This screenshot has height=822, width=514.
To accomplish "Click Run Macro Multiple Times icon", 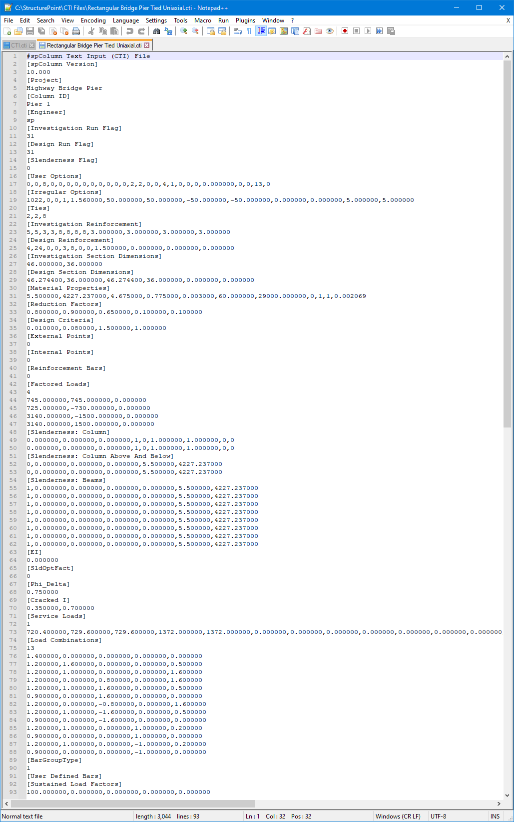I will 379,31.
